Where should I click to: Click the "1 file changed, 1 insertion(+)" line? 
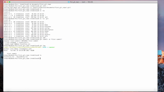click(x=16, y=43)
